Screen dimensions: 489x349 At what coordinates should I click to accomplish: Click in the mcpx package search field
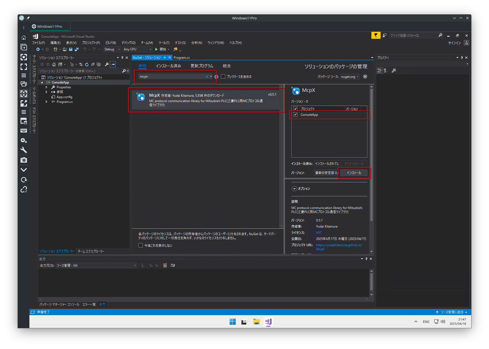tap(172, 76)
